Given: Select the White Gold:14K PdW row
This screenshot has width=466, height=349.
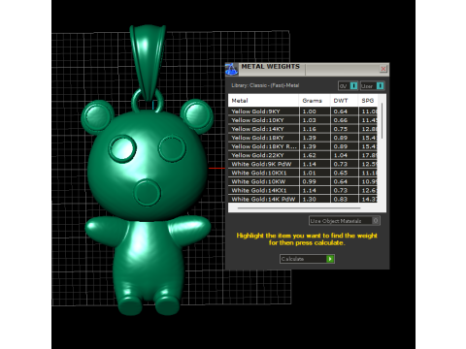Looking at the screenshot, I should [x=303, y=199].
